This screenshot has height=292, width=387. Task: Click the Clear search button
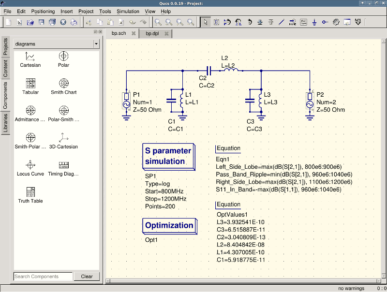87,277
